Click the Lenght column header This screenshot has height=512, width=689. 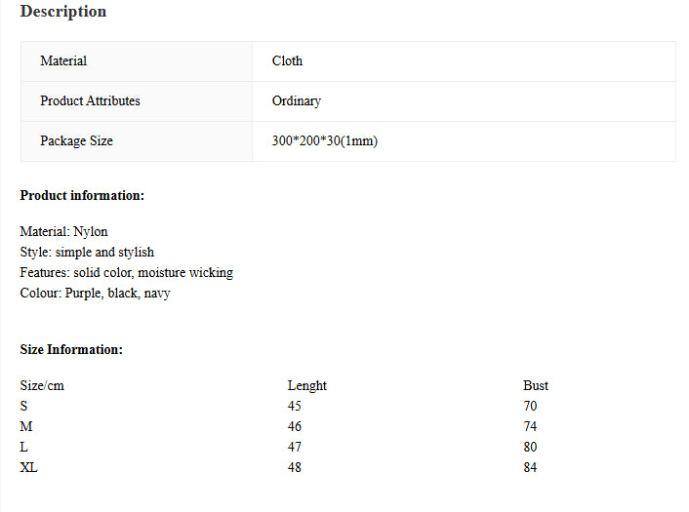click(x=306, y=385)
